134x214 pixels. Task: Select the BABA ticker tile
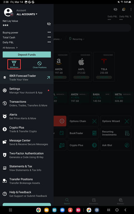100,98
